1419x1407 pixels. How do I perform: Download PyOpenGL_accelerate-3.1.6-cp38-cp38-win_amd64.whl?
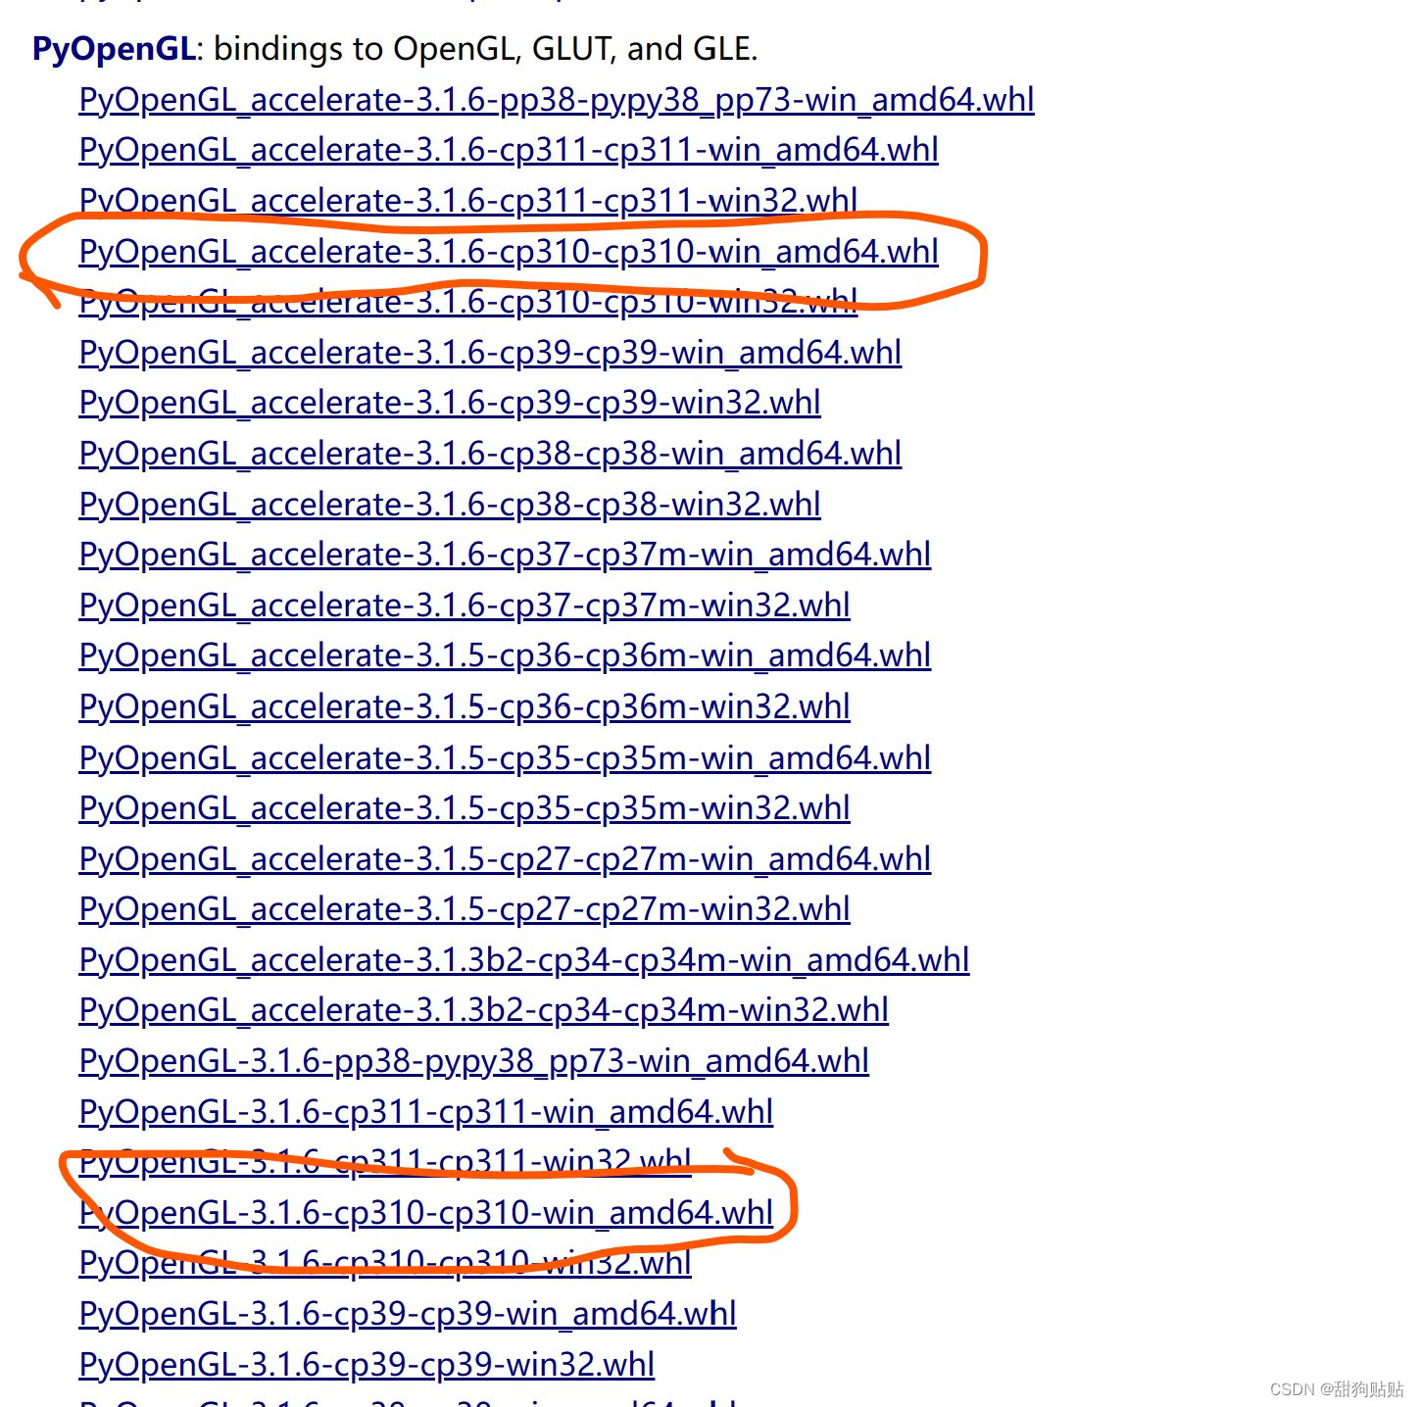point(490,454)
